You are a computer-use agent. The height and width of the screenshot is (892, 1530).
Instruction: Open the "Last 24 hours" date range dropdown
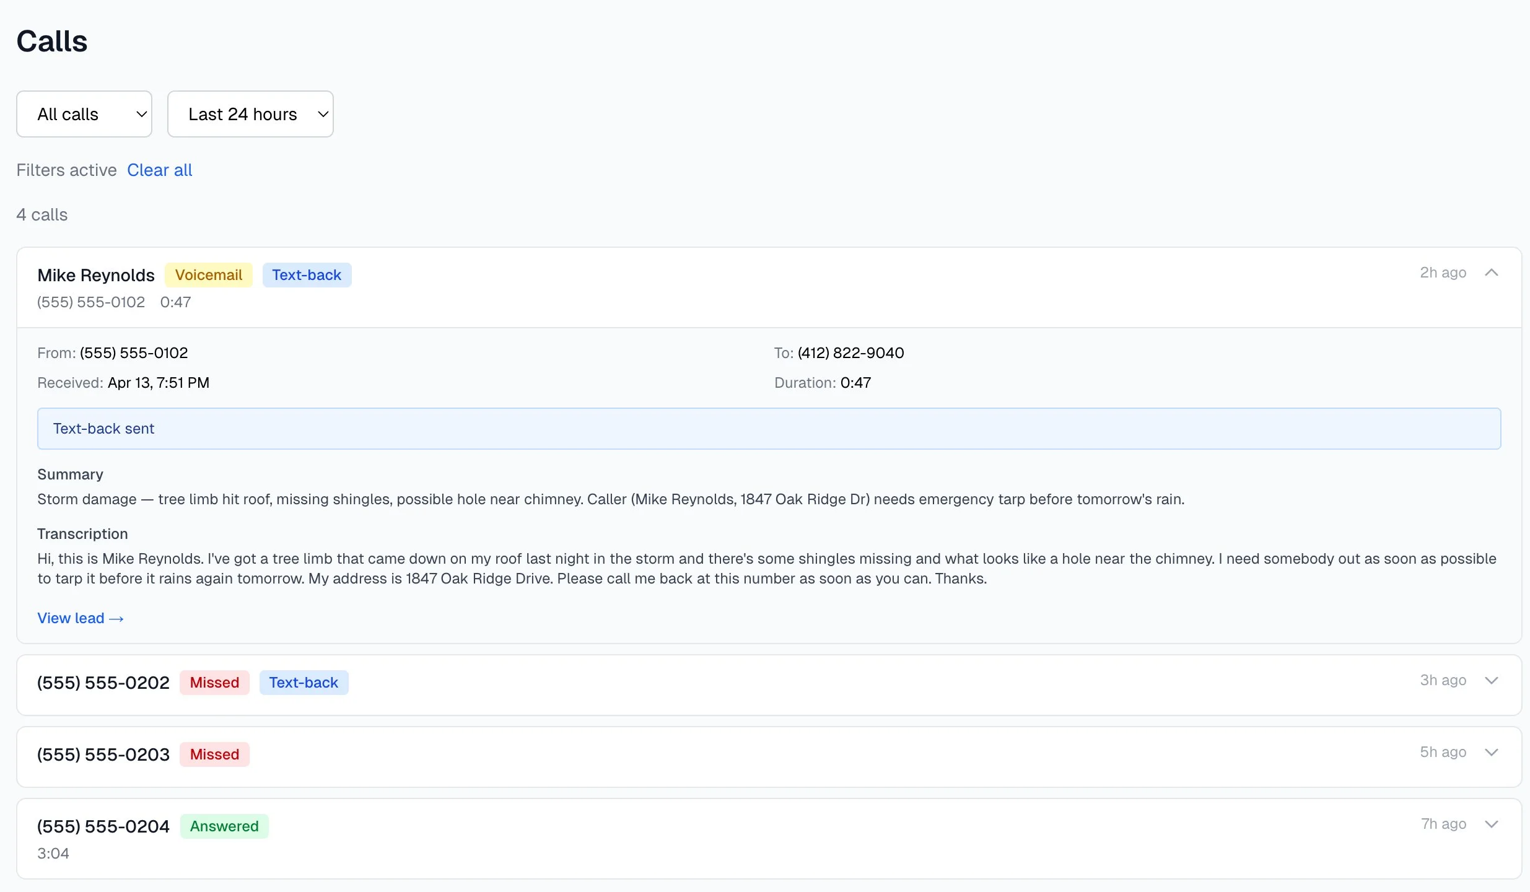(x=250, y=114)
